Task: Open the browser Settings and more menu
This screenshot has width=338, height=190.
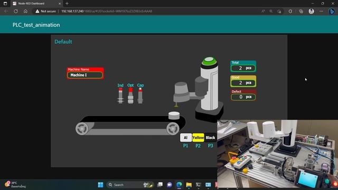Action: click(321, 11)
